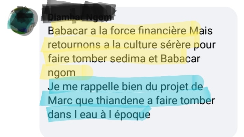244x137 pixels.
Task: Click the word "eau" in last line
Action: [89, 115]
